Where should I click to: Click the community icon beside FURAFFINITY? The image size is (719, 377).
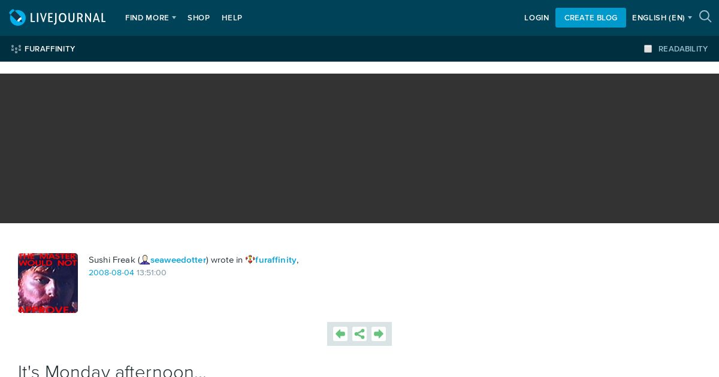16,49
